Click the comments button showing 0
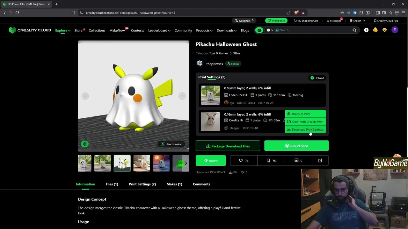The image size is (408, 229). point(298,161)
